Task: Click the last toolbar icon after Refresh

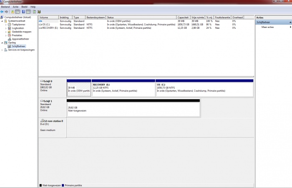Action: pos(39,12)
